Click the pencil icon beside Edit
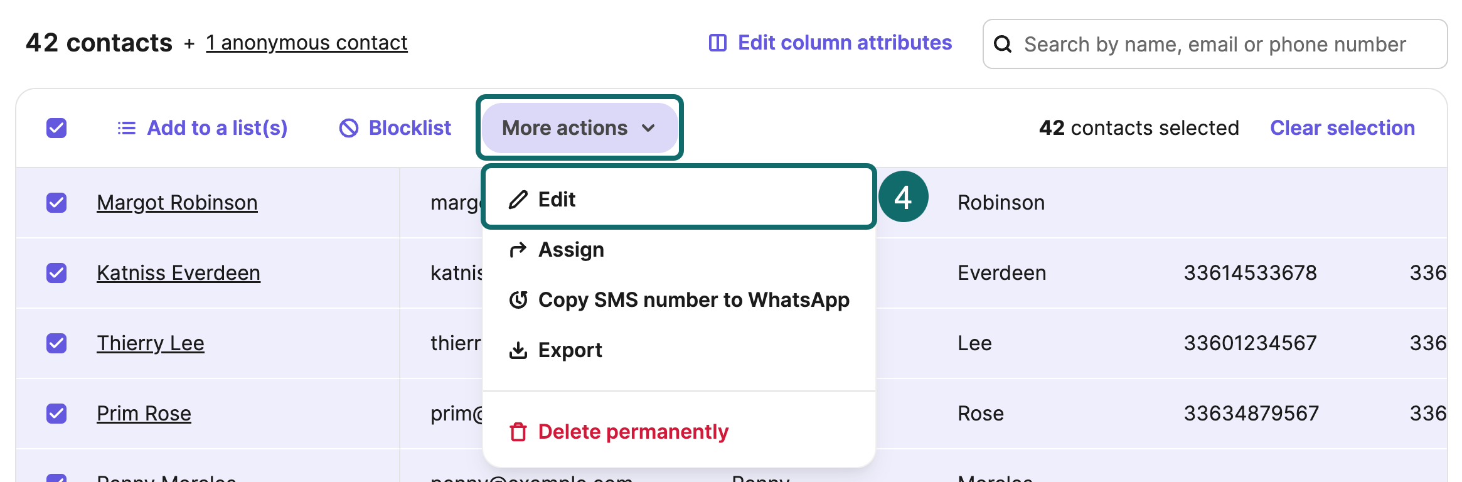The image size is (1462, 482). click(x=518, y=200)
